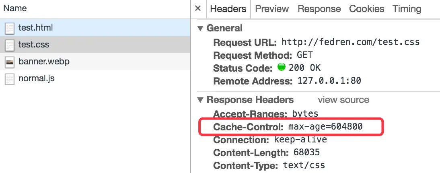Open the Cookies tab
This screenshot has height=173, width=440.
pos(366,9)
